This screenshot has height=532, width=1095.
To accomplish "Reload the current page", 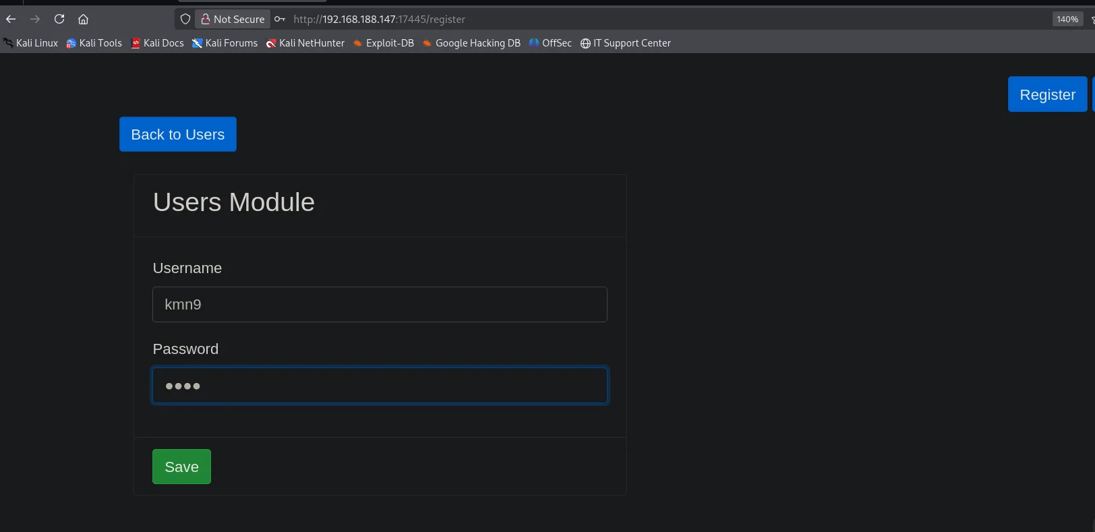I will point(59,19).
